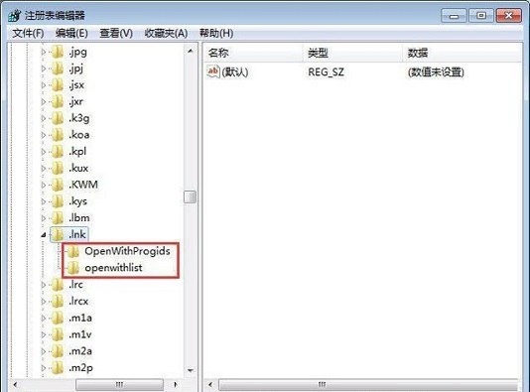
Task: Open the 查看(V) menu
Action: click(x=116, y=33)
